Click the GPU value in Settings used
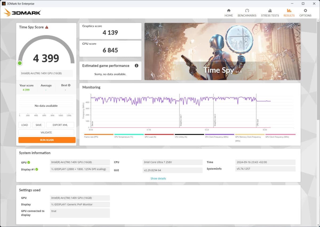This screenshot has width=320, height=227. pyautogui.click(x=80, y=198)
